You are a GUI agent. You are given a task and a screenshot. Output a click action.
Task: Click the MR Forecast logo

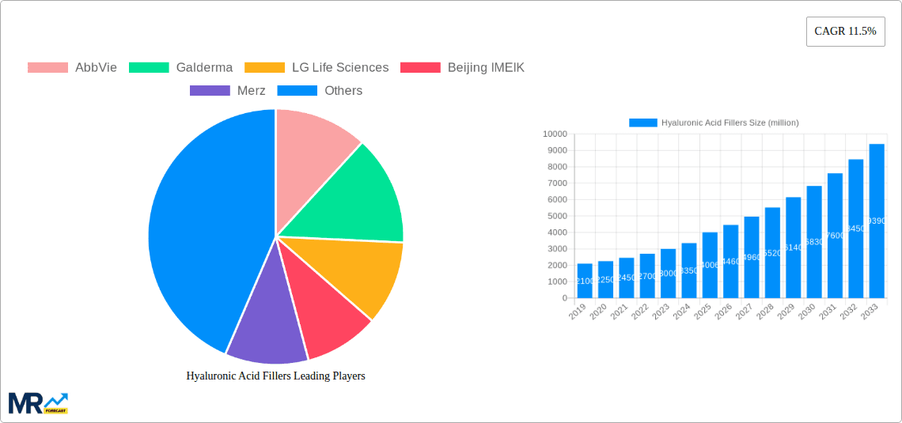point(38,402)
